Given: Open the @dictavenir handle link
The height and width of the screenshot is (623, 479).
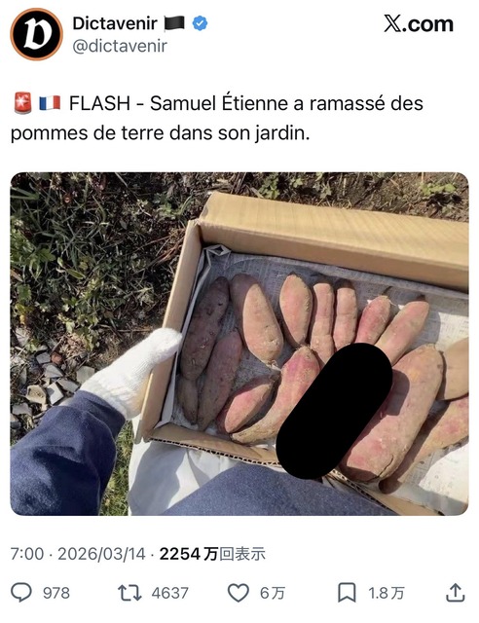Looking at the screenshot, I should (120, 46).
